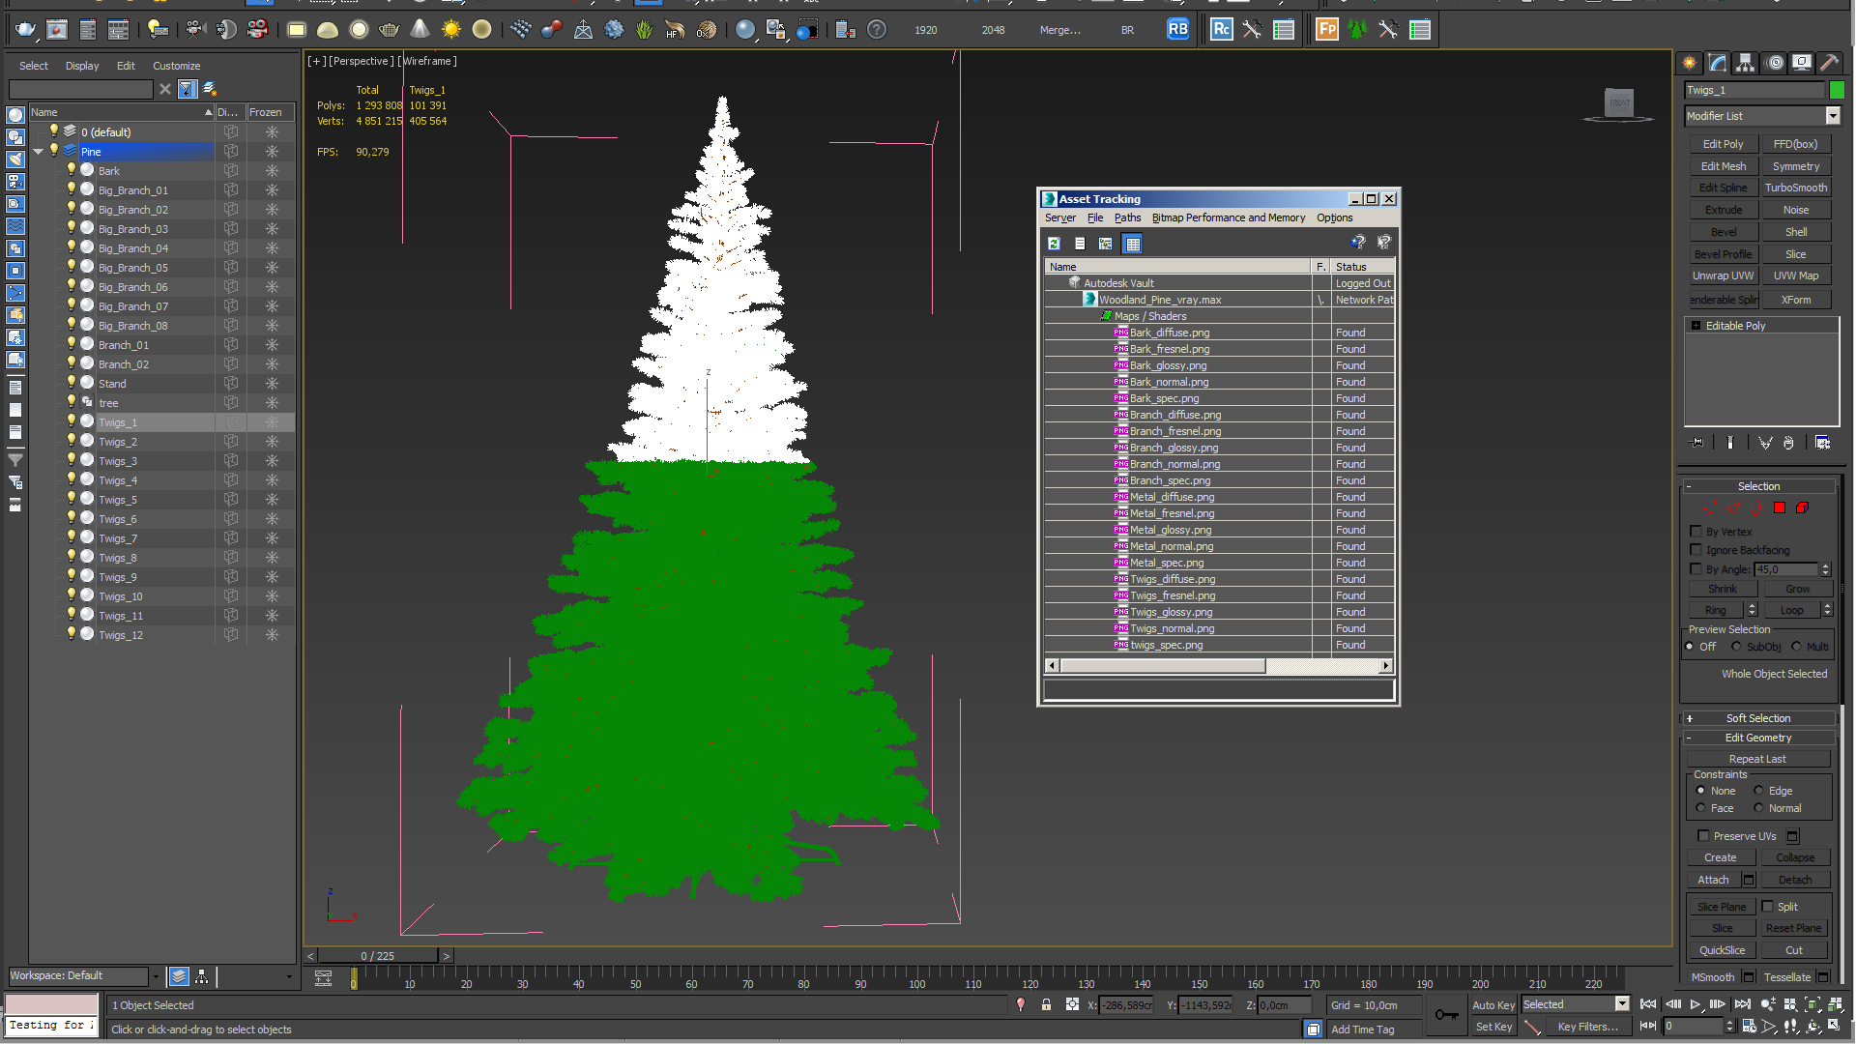The image size is (1856, 1044).
Task: Open the Display command panel tab
Action: [x=1802, y=63]
